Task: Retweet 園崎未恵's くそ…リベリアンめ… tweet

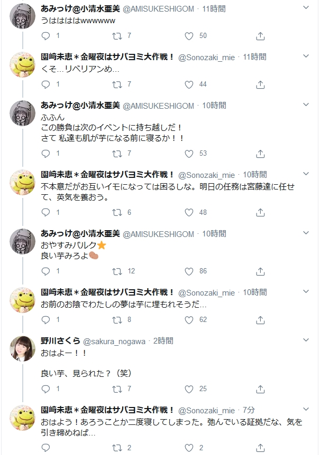Action: click(117, 84)
